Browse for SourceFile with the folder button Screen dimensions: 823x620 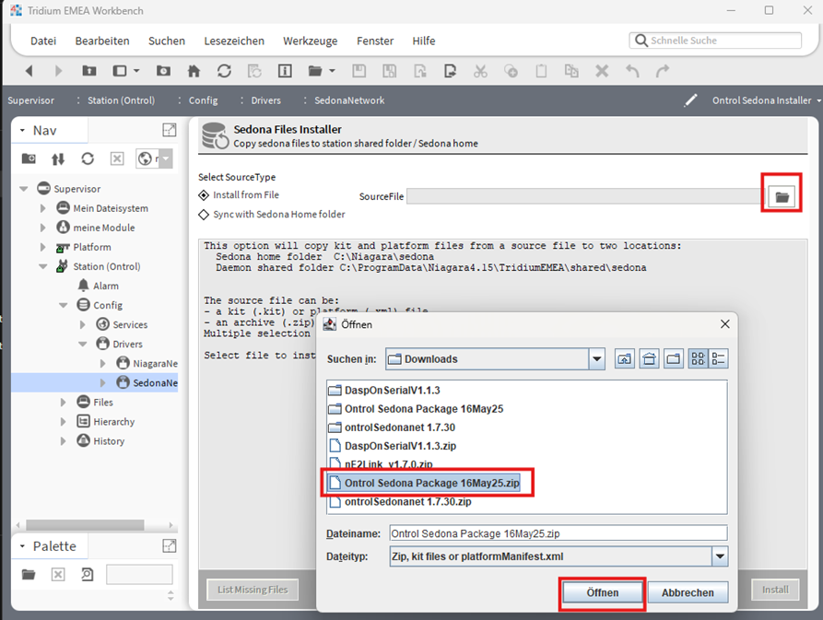coord(782,197)
